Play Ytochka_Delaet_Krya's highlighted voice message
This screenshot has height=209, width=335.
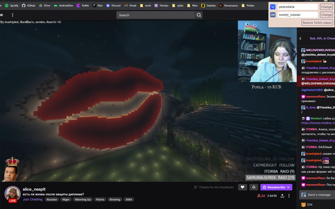(303, 79)
